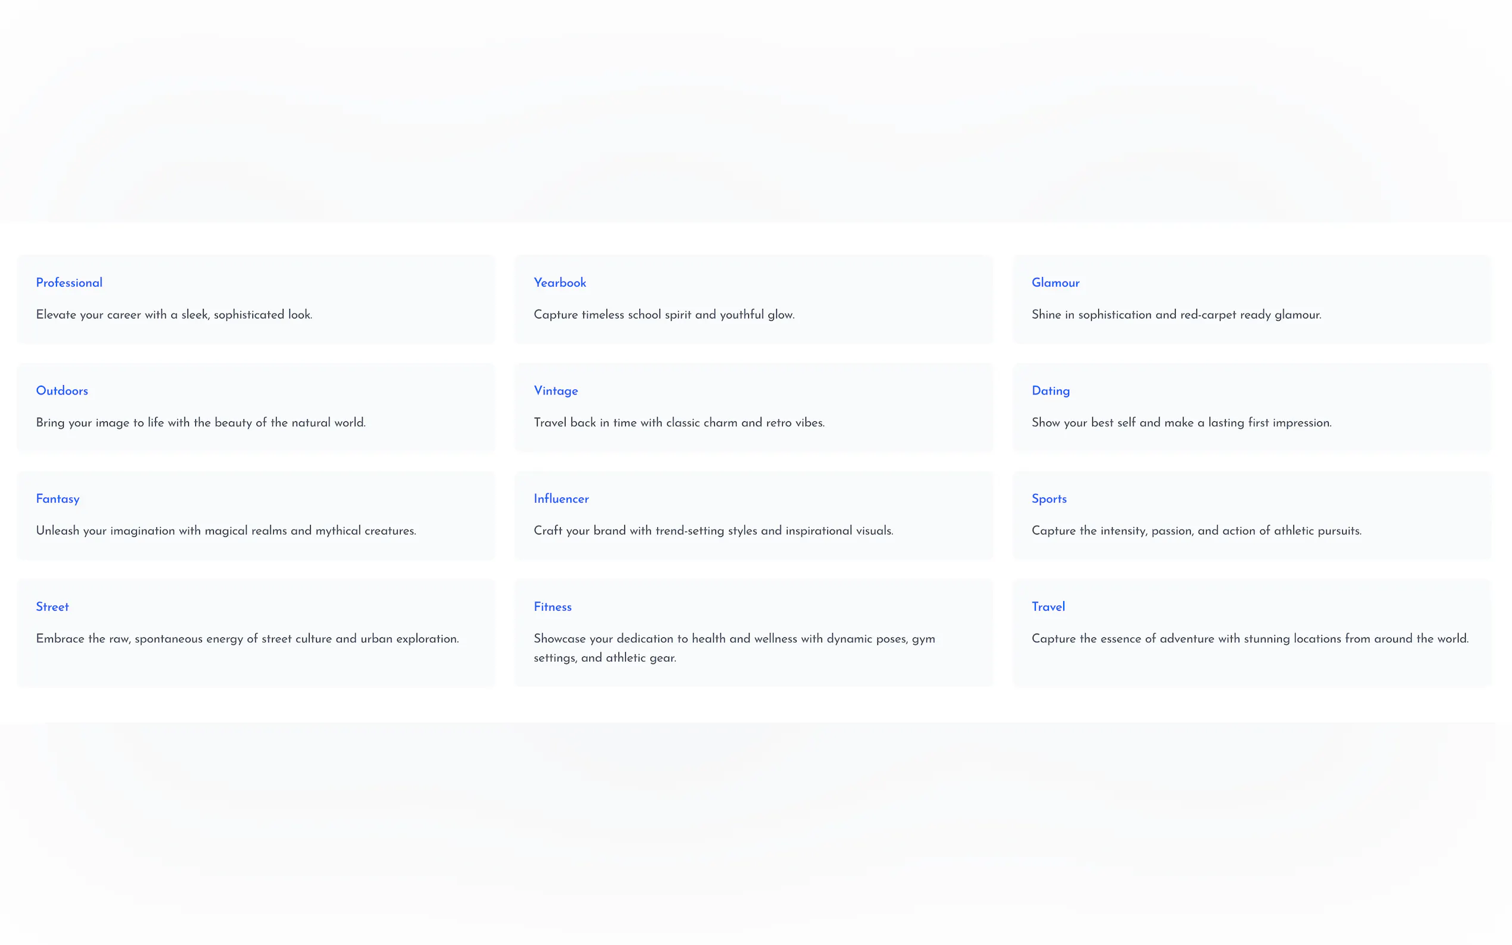Select the 'red-carpet ready glamour' description

click(x=1176, y=314)
